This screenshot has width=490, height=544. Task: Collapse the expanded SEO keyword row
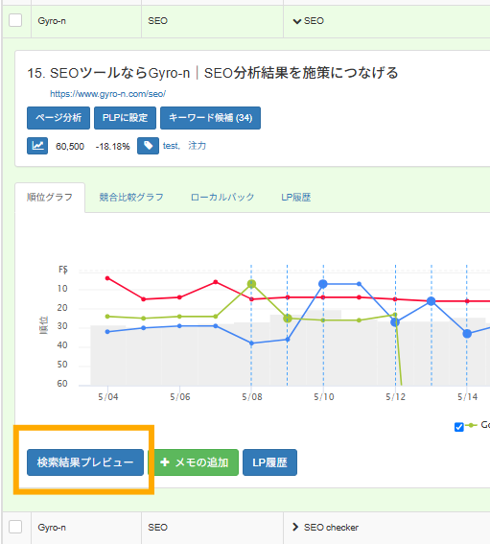(297, 21)
